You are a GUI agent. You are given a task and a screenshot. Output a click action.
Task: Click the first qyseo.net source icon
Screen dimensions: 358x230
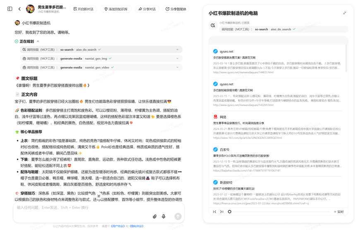215,51
